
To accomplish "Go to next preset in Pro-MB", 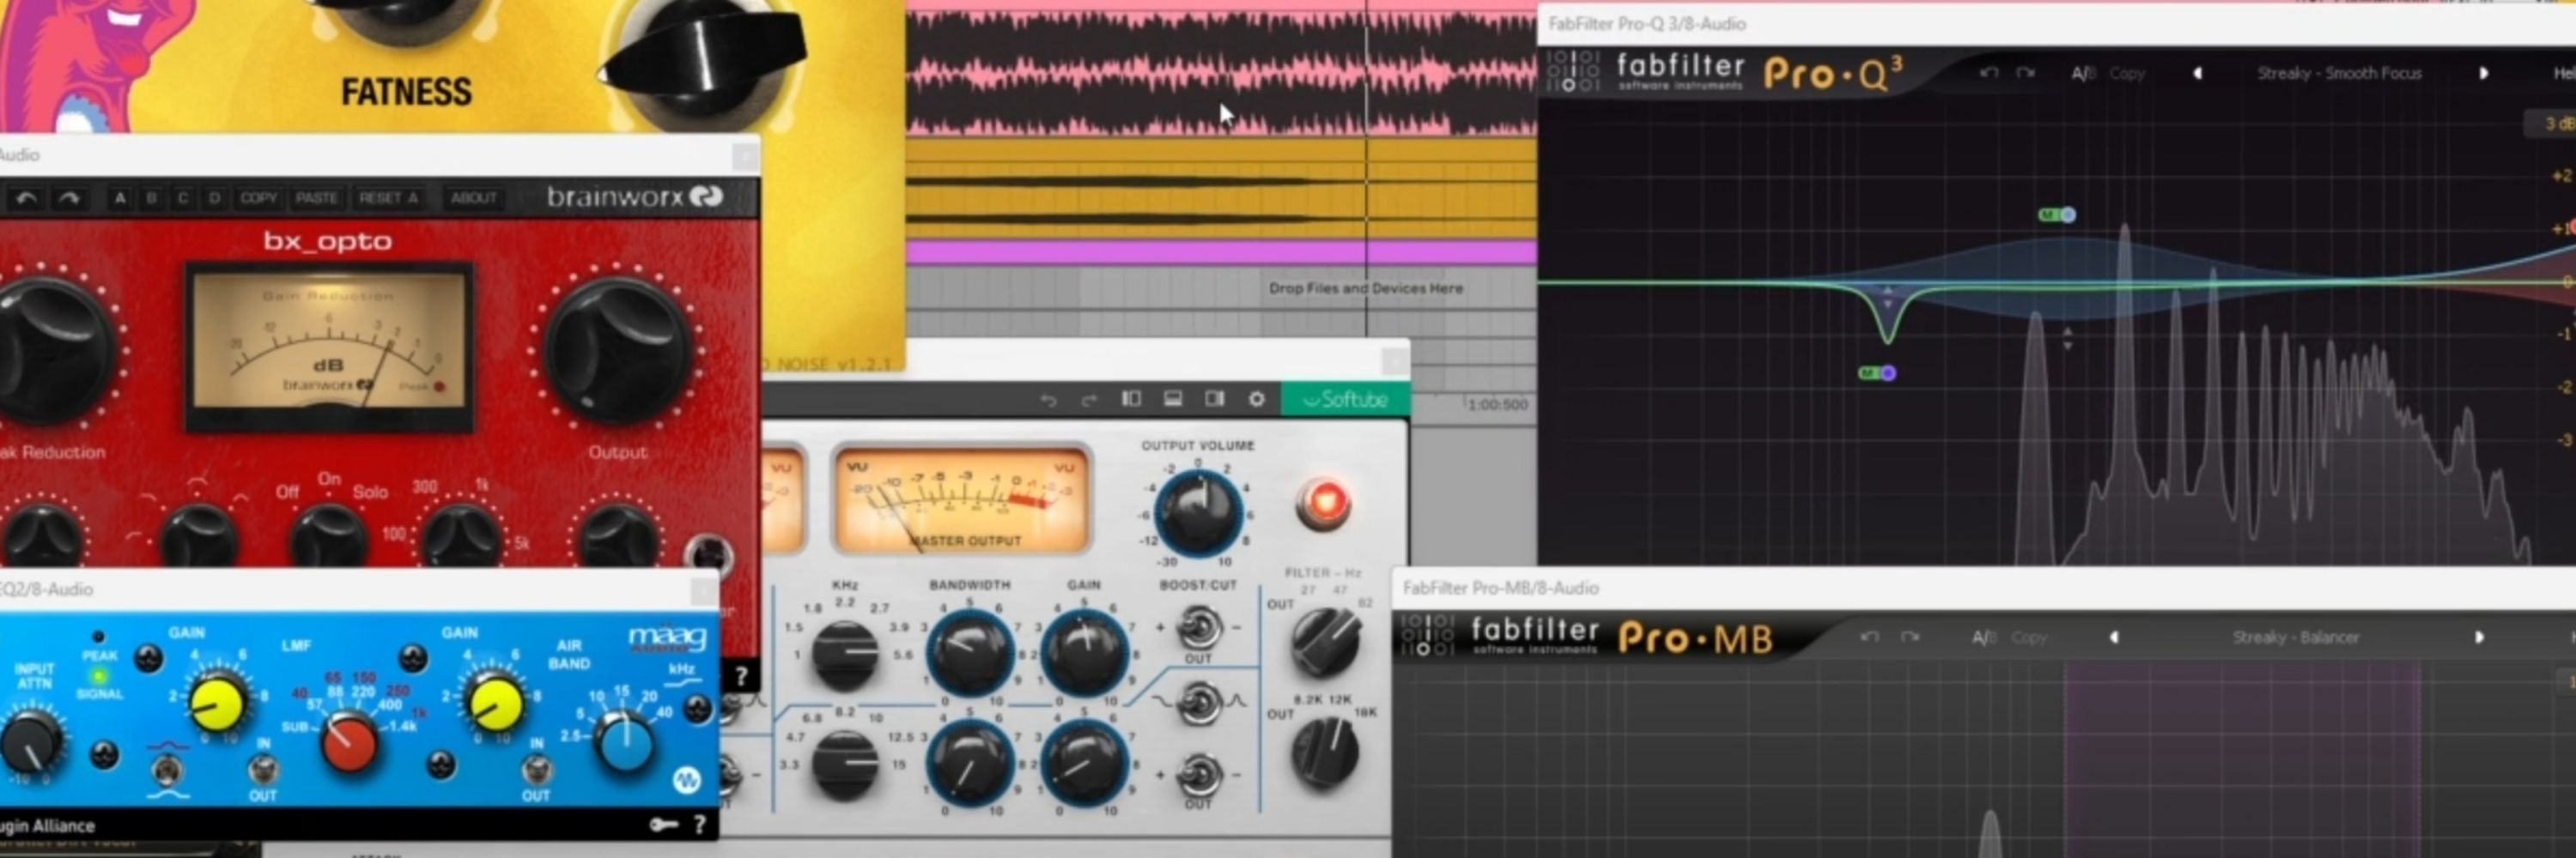I will point(2479,637).
